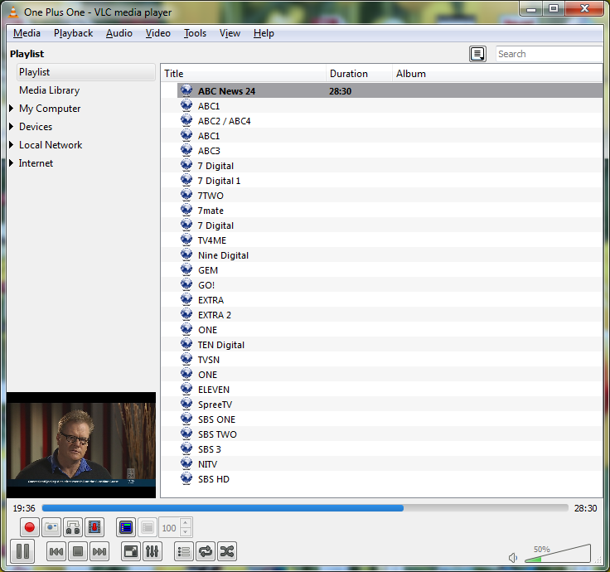Toggle the playlist view button

click(184, 551)
